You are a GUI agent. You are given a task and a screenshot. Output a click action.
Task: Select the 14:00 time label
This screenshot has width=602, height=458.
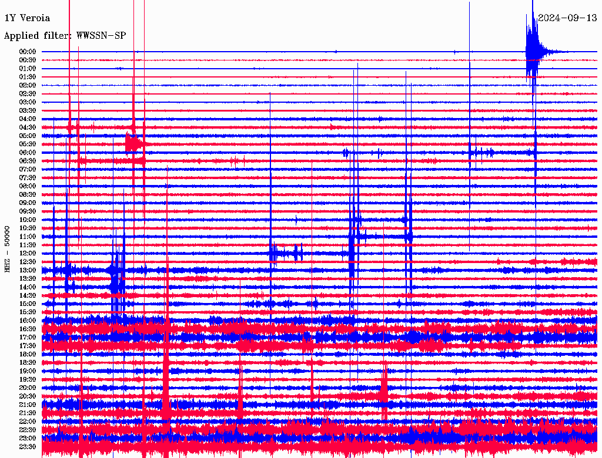coord(28,287)
